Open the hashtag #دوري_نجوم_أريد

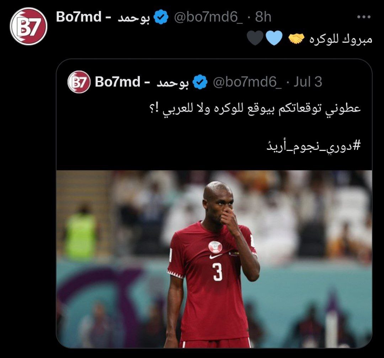click(x=314, y=146)
